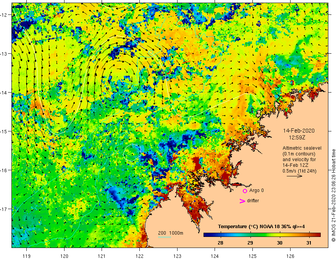Click the '28' colorbar tick label
The width and height of the screenshot is (336, 259).
coord(220,243)
